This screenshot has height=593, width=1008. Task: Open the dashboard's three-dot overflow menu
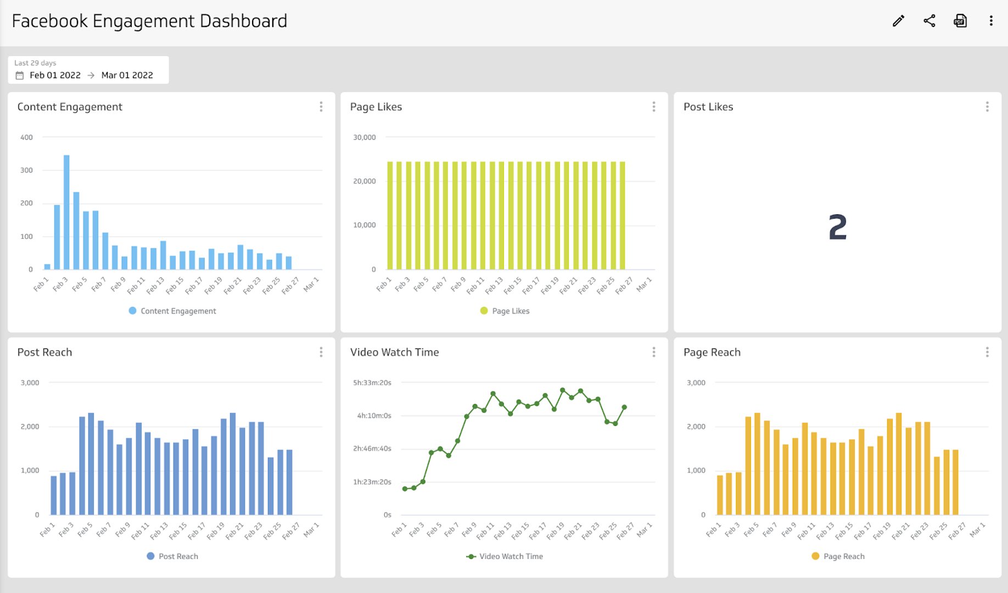(991, 20)
